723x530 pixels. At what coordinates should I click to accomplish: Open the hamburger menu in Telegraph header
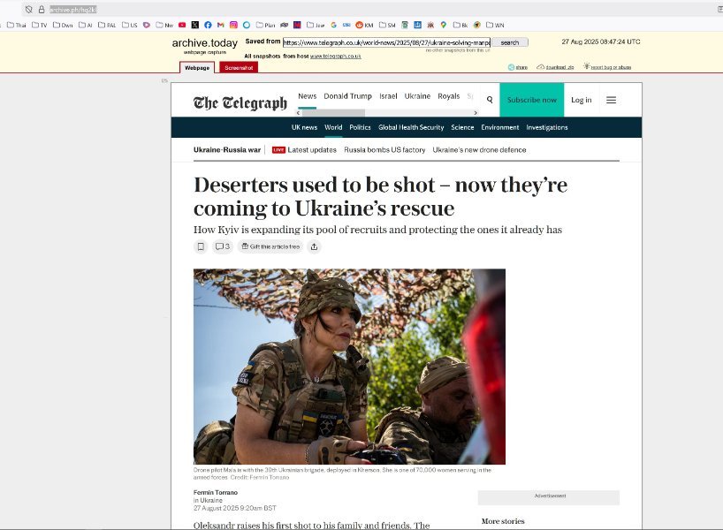pyautogui.click(x=611, y=100)
